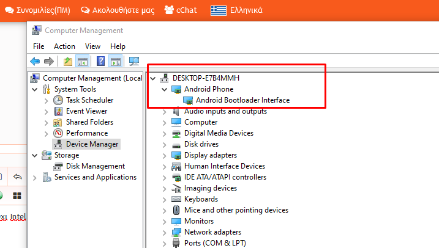Expand the Display adapters category
This screenshot has height=248, width=439.
(x=164, y=155)
